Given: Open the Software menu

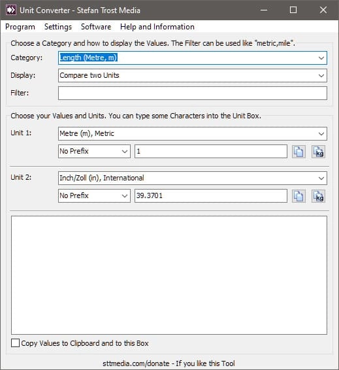Looking at the screenshot, I should click(x=96, y=27).
